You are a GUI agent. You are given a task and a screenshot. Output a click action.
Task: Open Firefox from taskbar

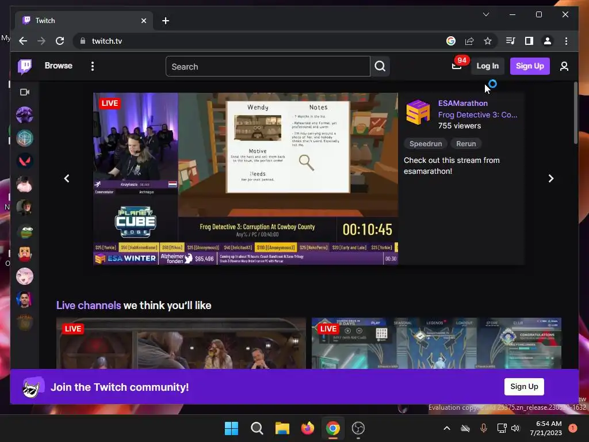(307, 428)
